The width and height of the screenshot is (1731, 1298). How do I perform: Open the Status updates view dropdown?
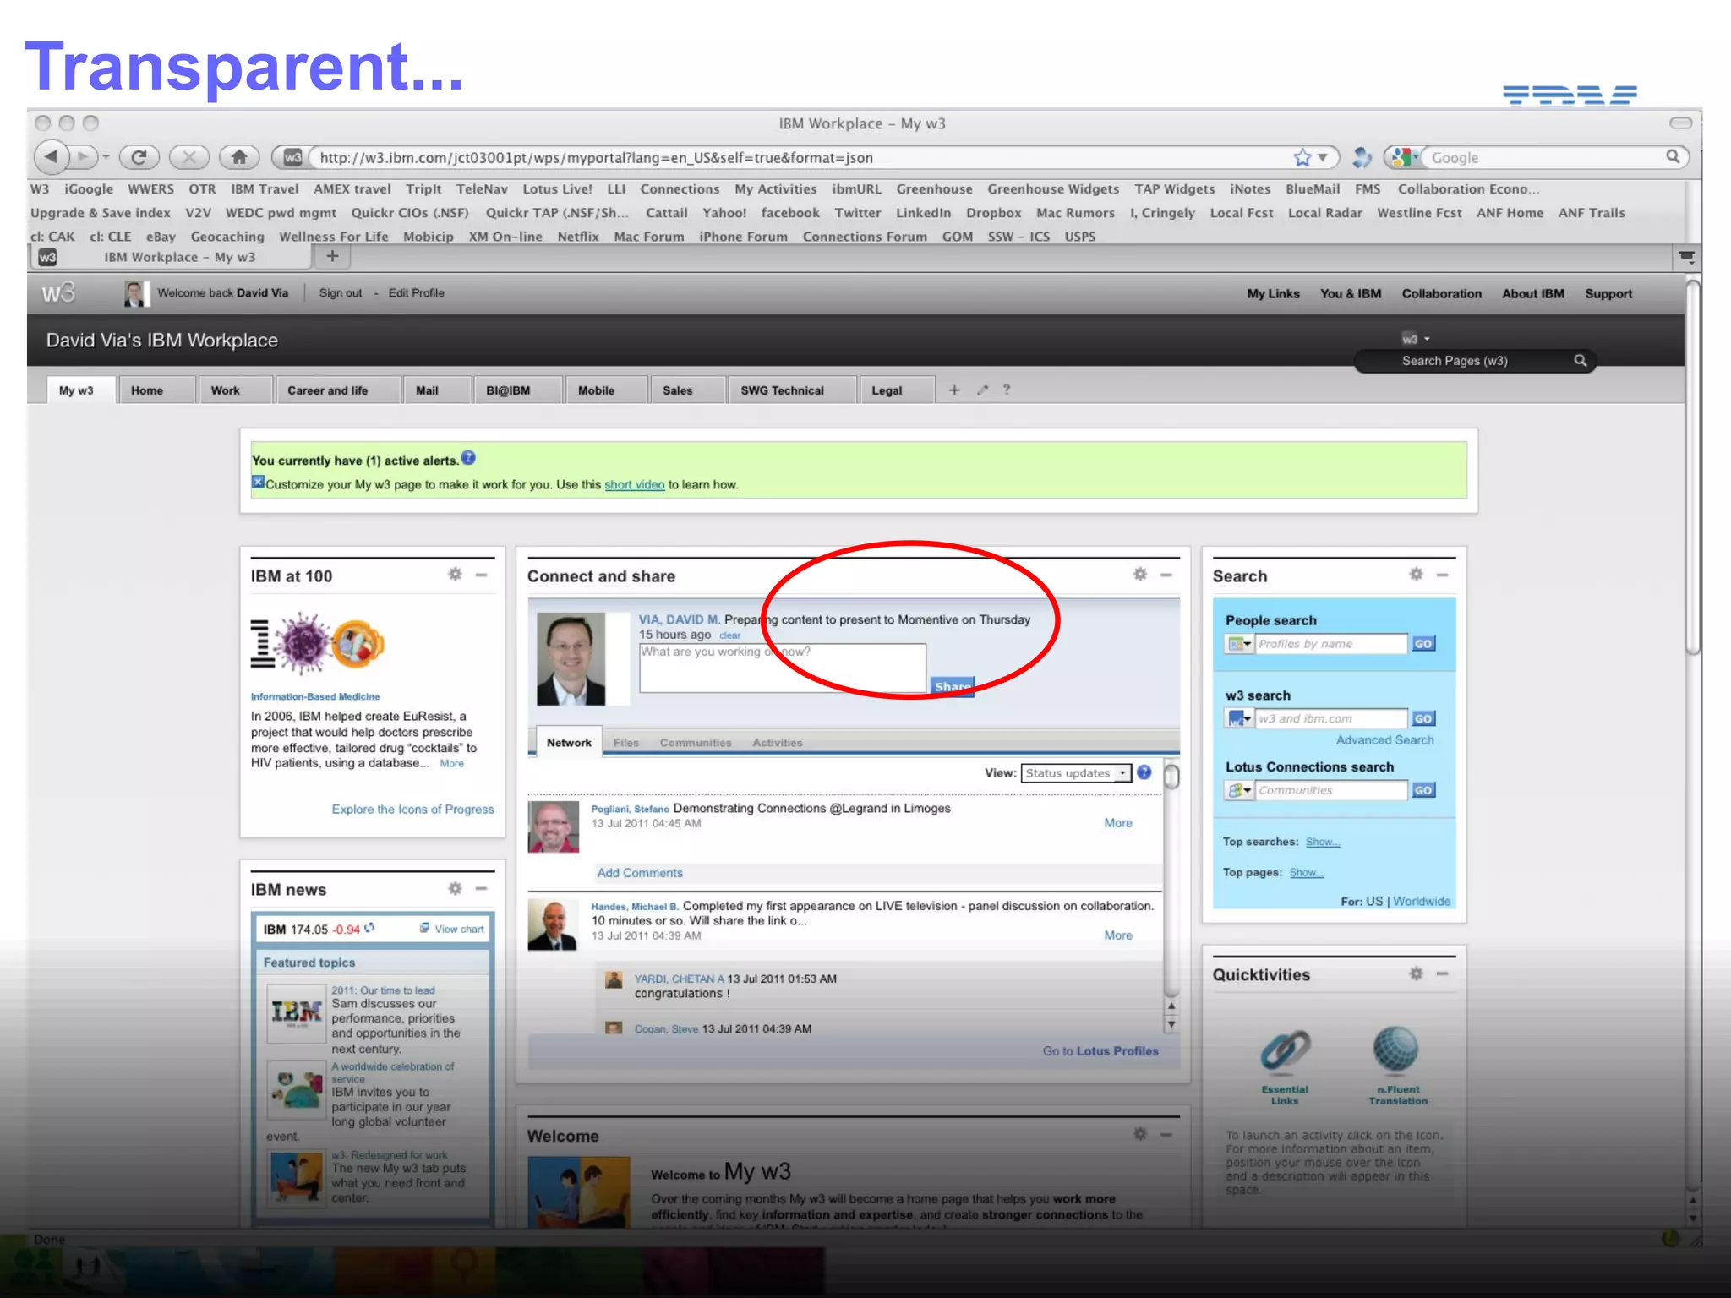tap(1075, 773)
